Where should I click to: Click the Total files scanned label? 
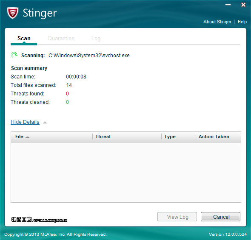coord(34,85)
